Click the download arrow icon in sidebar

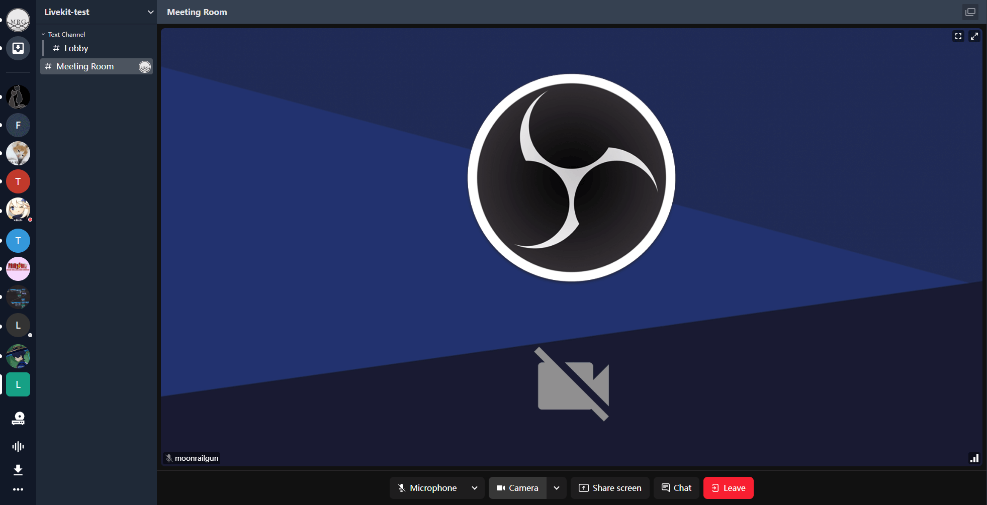click(x=18, y=470)
